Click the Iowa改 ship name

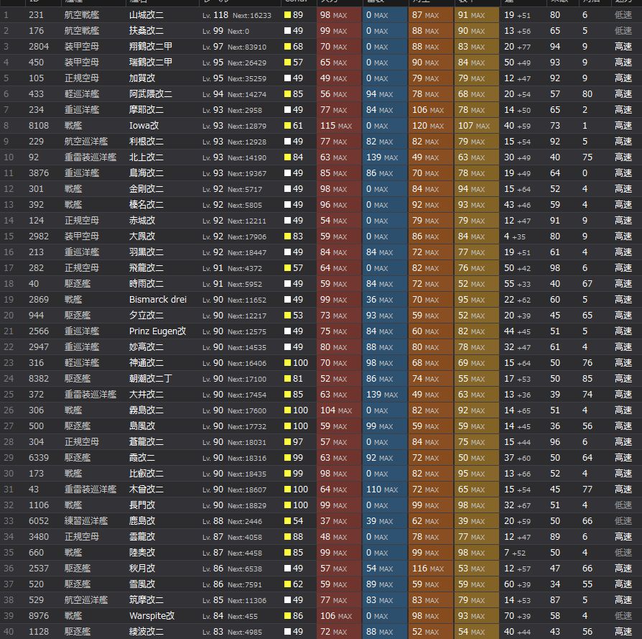pyautogui.click(x=144, y=126)
